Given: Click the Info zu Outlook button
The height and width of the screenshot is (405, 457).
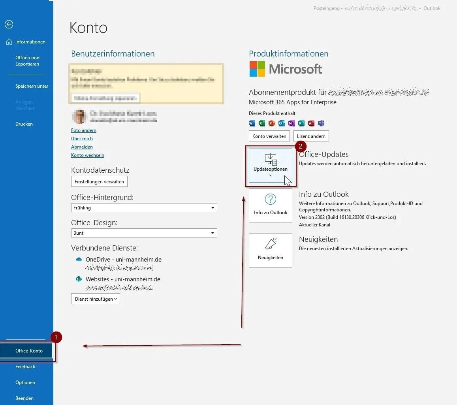Looking at the screenshot, I should 271,205.
